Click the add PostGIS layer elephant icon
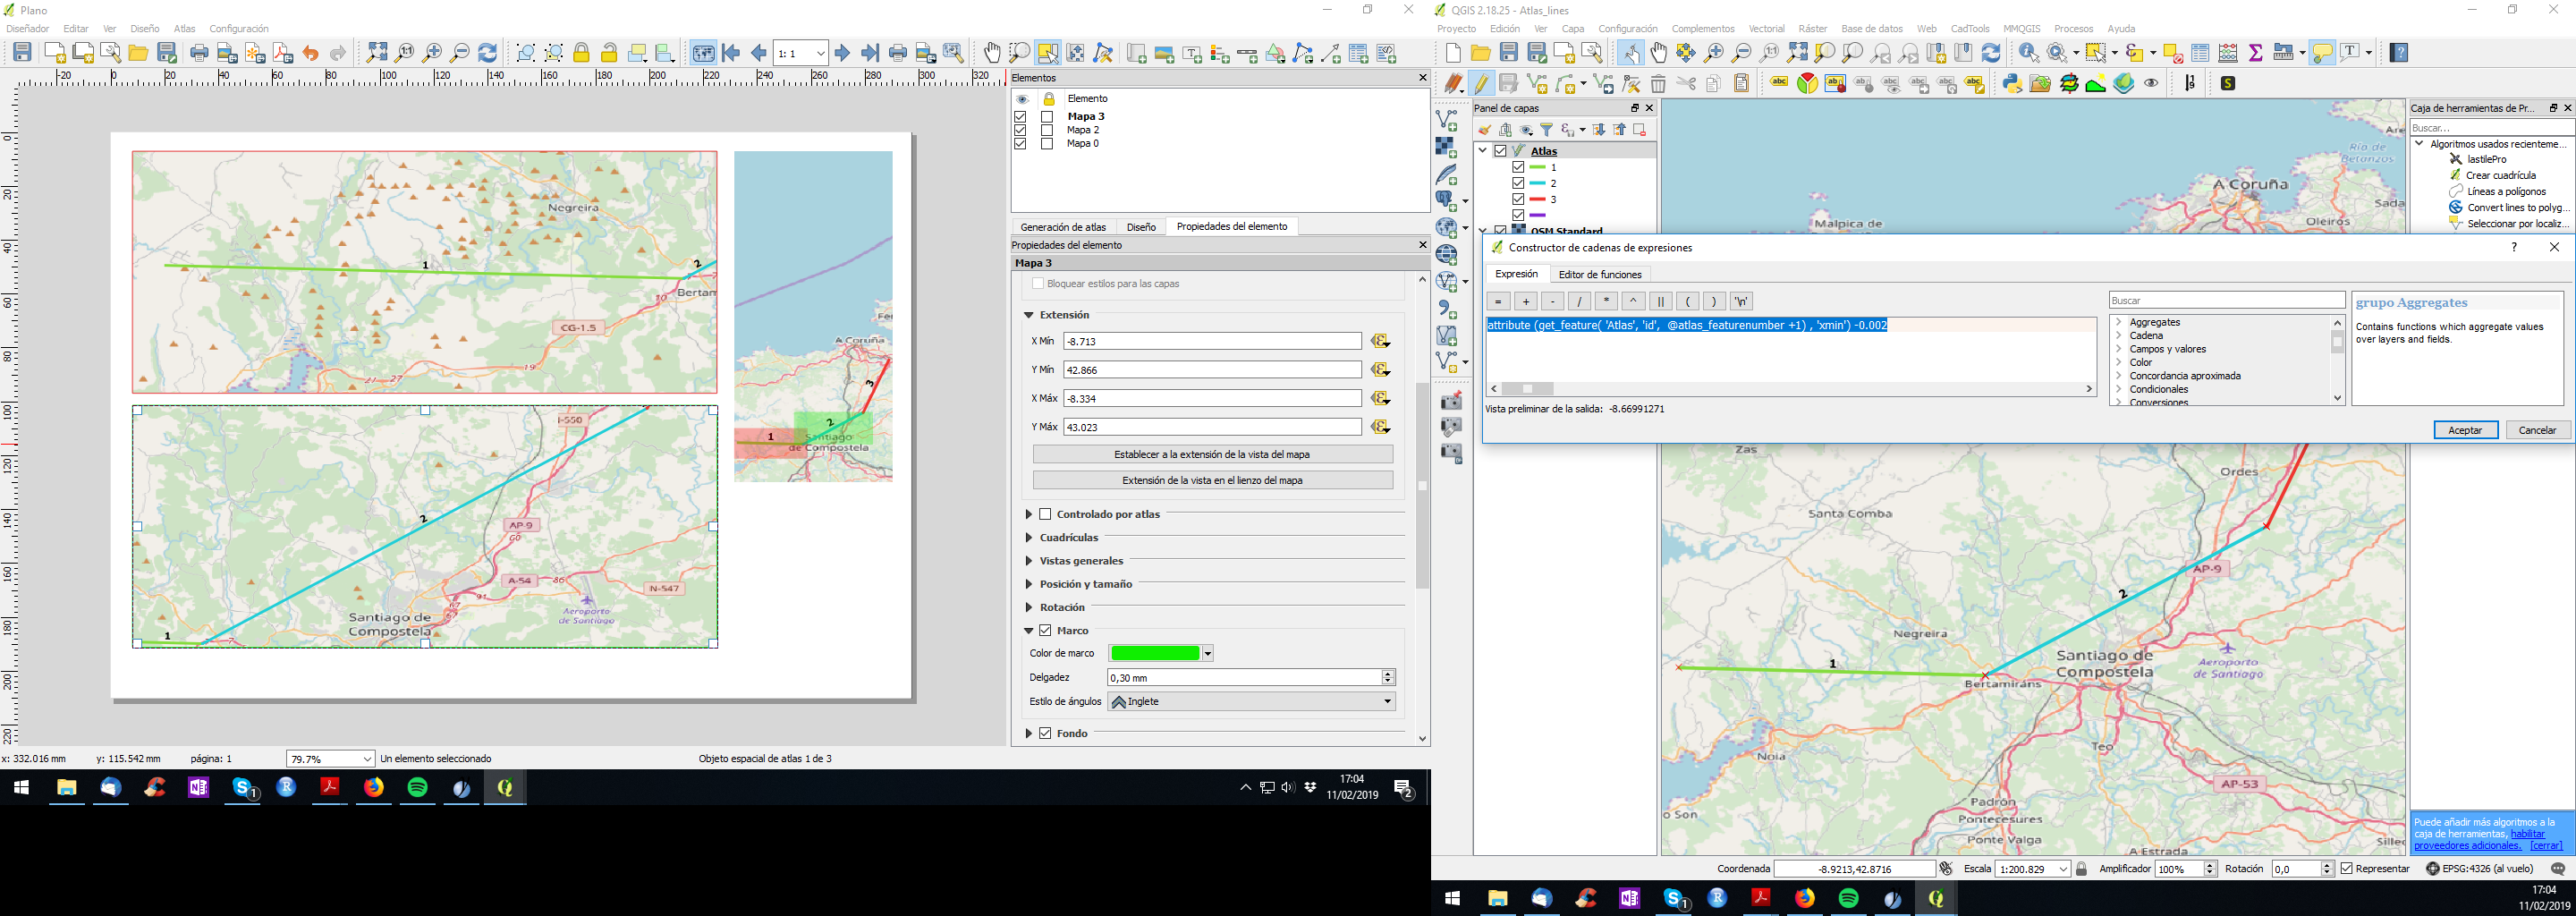This screenshot has height=916, width=2576. 1446,201
